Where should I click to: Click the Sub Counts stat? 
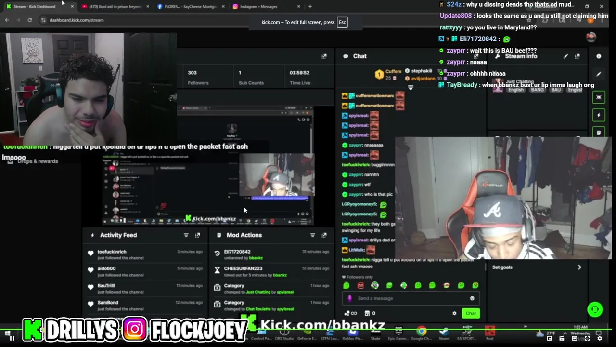251,78
